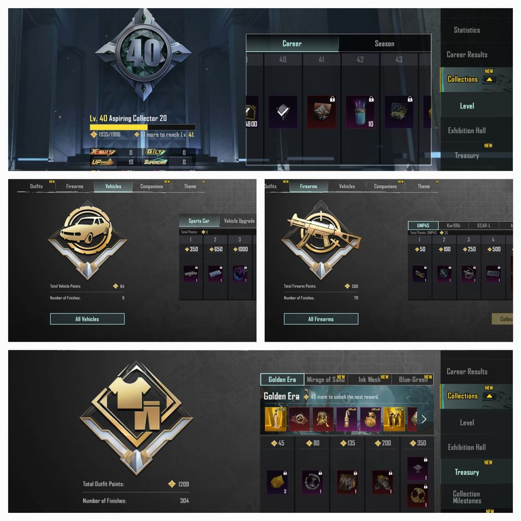Click the golden car vehicle emblem

click(88, 240)
